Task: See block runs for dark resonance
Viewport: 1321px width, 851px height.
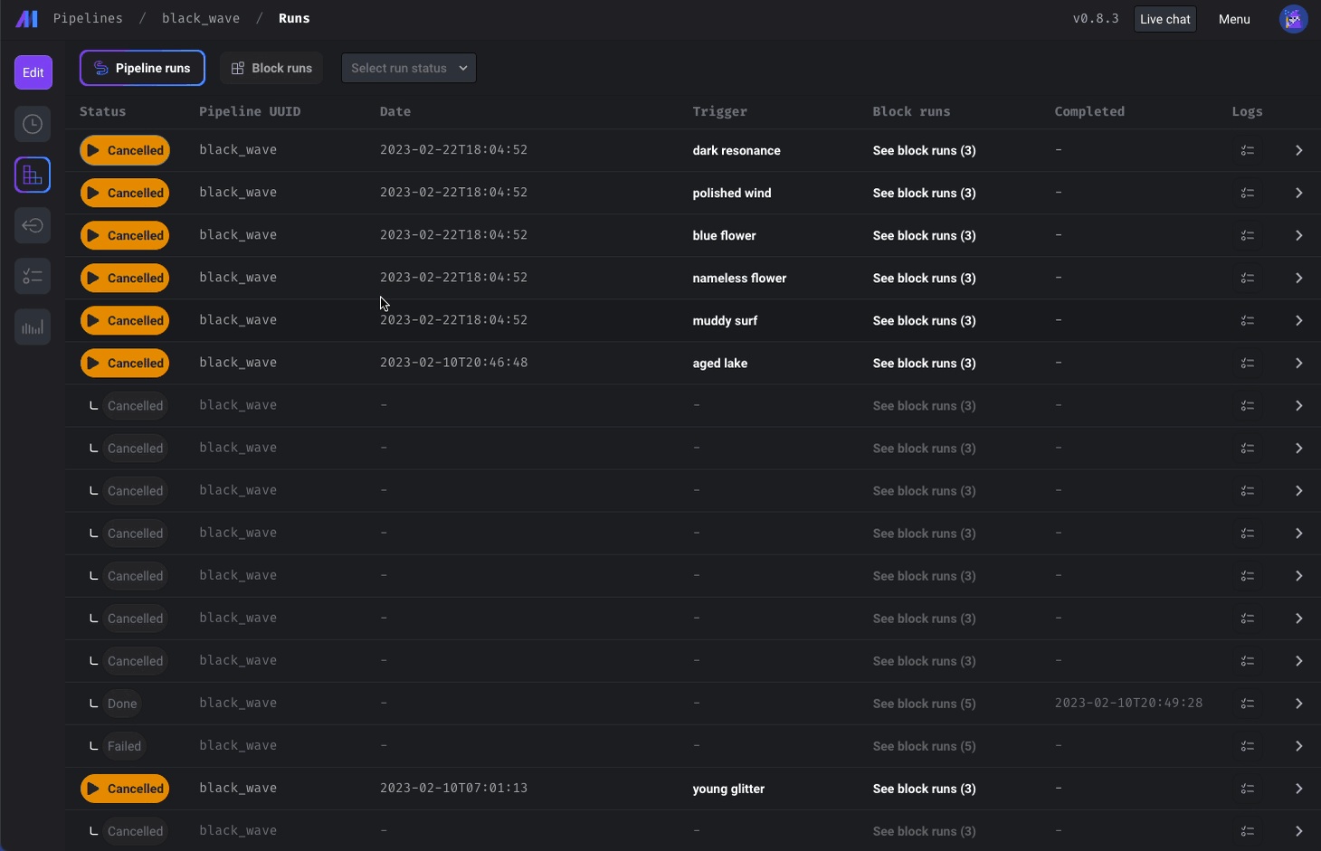Action: click(924, 150)
